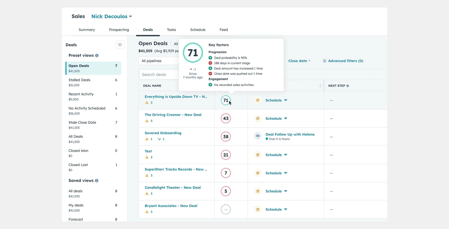This screenshot has height=229, width=449.
Task: Switch to the Tasks tab
Action: pyautogui.click(x=171, y=30)
